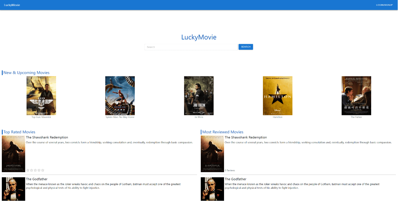The image size is (398, 202).
Task: Click the fourth rating star for Shawshank Redemption
Action: point(39,170)
